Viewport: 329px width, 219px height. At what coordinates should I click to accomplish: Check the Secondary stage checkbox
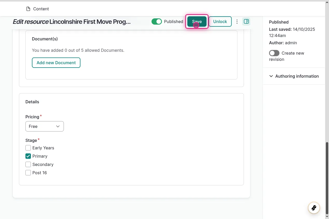coord(28,164)
